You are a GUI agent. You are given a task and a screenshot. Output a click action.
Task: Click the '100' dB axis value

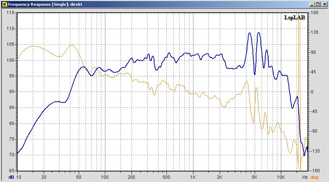point(10,60)
